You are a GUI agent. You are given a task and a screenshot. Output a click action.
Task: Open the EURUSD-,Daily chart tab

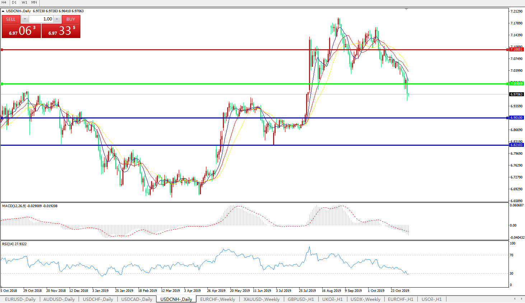coord(20,299)
